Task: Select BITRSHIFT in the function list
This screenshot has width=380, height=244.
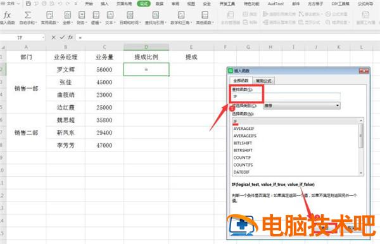Action: (295, 150)
